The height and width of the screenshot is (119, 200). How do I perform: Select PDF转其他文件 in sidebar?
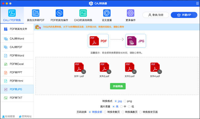point(17,29)
